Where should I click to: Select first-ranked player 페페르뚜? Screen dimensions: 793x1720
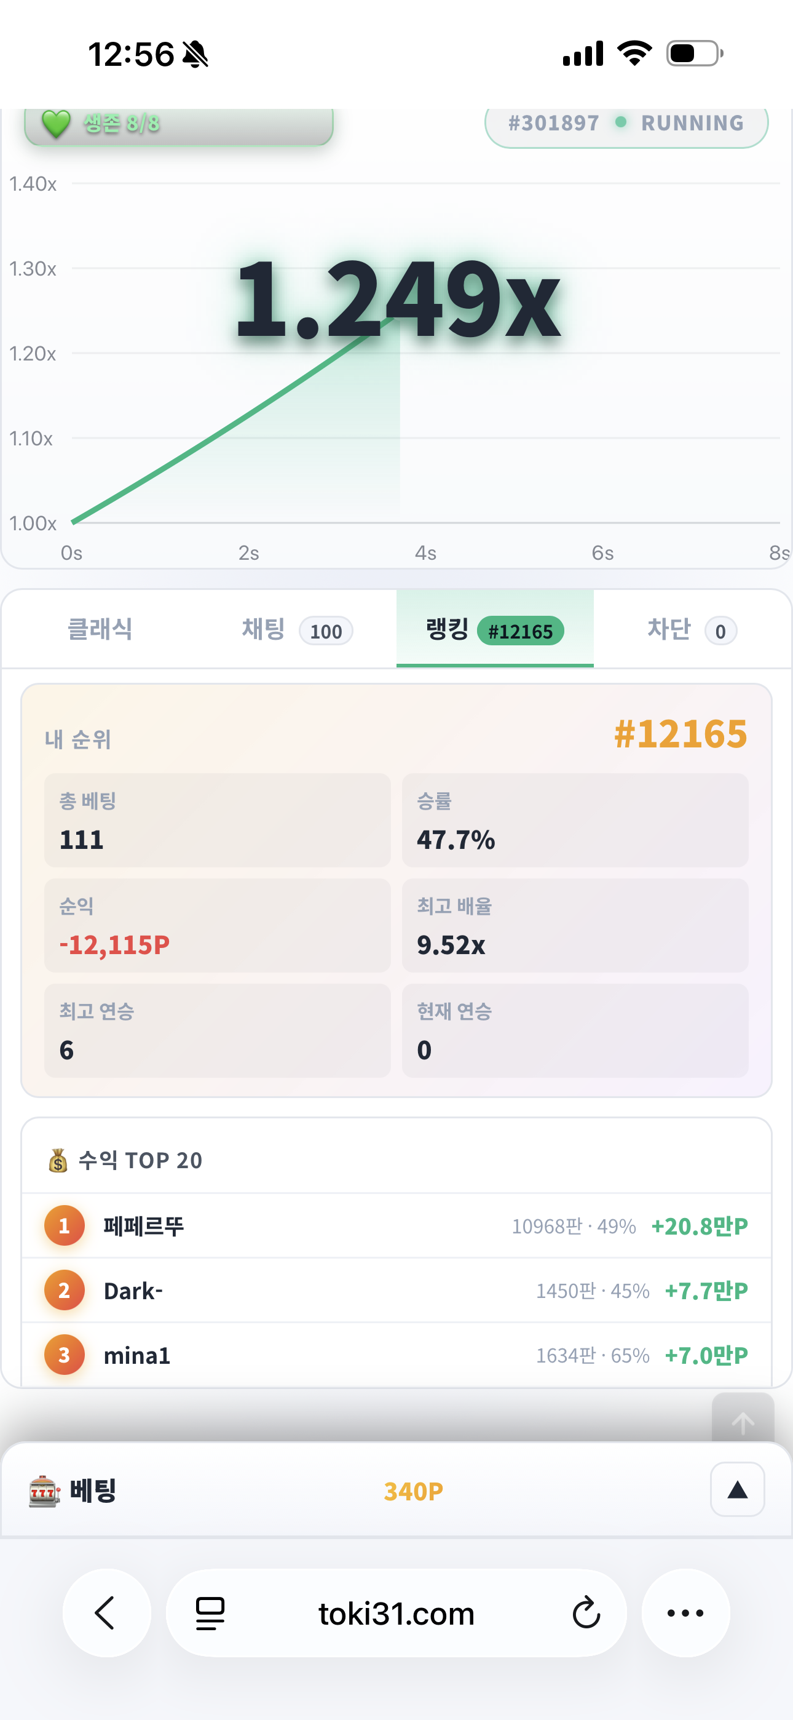point(396,1226)
